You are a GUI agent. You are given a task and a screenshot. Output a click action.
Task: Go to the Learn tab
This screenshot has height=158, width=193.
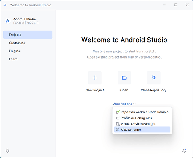[x=28, y=59]
